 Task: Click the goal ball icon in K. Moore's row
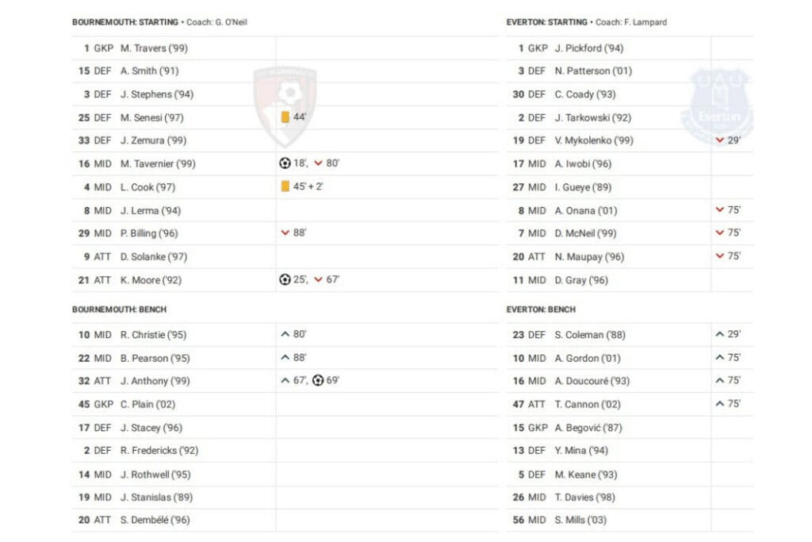coord(285,279)
